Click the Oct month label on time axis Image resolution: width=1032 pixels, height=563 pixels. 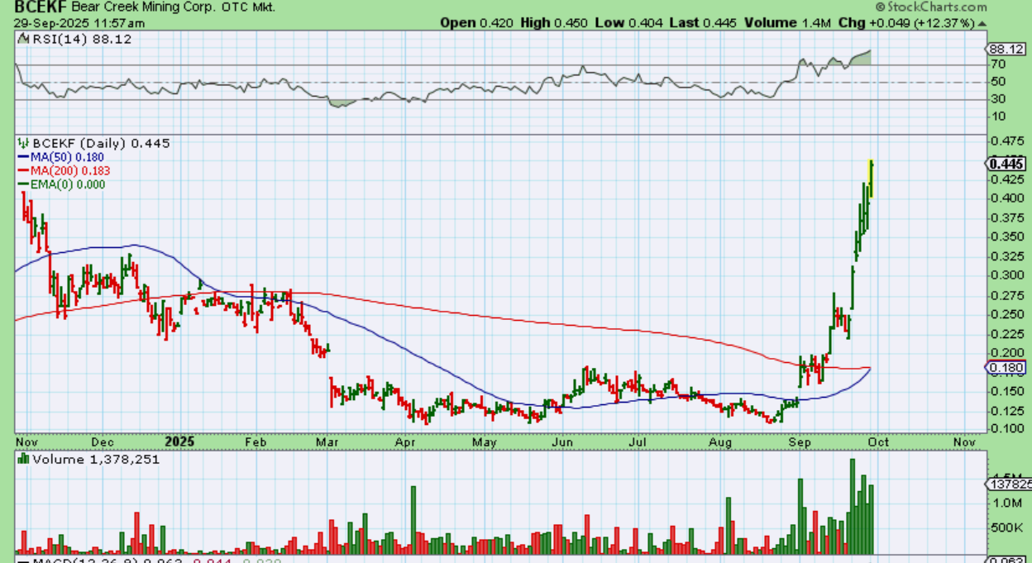point(877,442)
